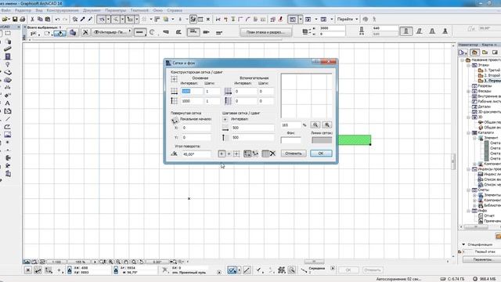Open the Floor Plan and Section button
501x282 pixels.
point(265,32)
